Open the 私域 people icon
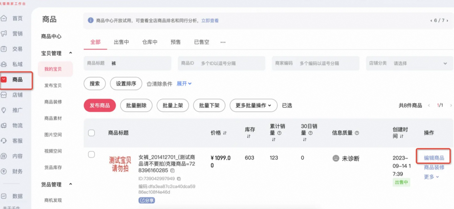The width and height of the screenshot is (454, 209). point(4,64)
